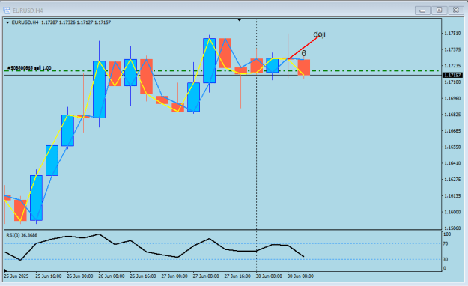Minimize the EURUSD,H4 chart window
The width and height of the screenshot is (468, 286).
422,10
